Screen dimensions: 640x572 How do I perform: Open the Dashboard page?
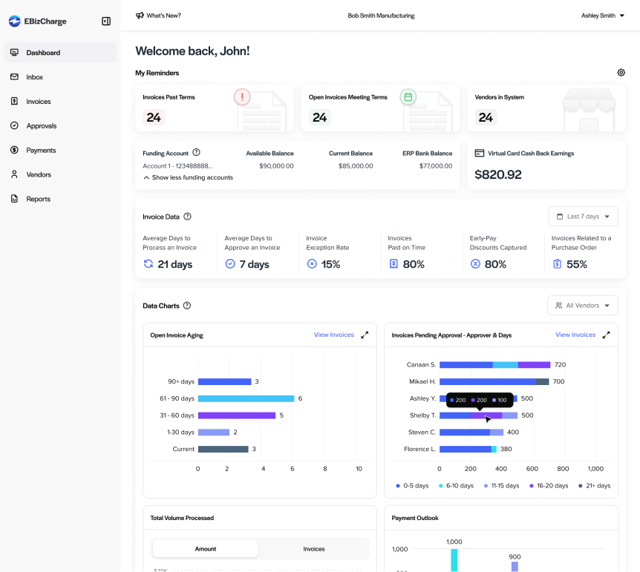click(60, 53)
